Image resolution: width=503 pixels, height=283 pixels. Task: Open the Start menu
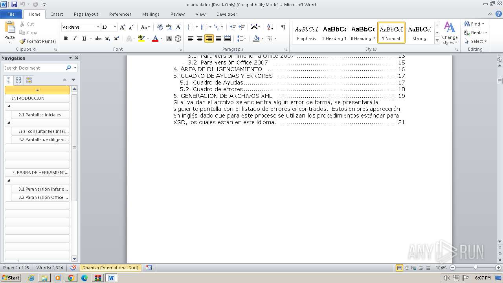click(11, 278)
